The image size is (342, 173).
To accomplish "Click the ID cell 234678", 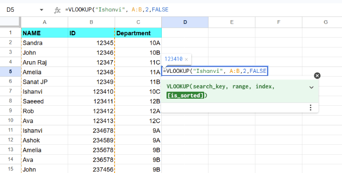I will point(92,130).
